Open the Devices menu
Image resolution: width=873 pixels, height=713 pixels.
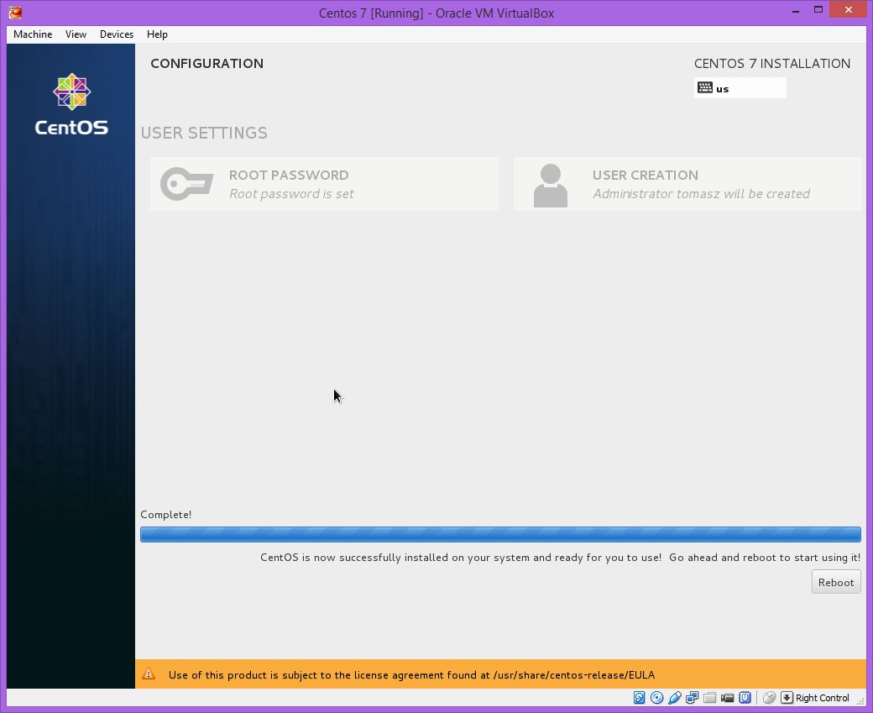pos(117,34)
